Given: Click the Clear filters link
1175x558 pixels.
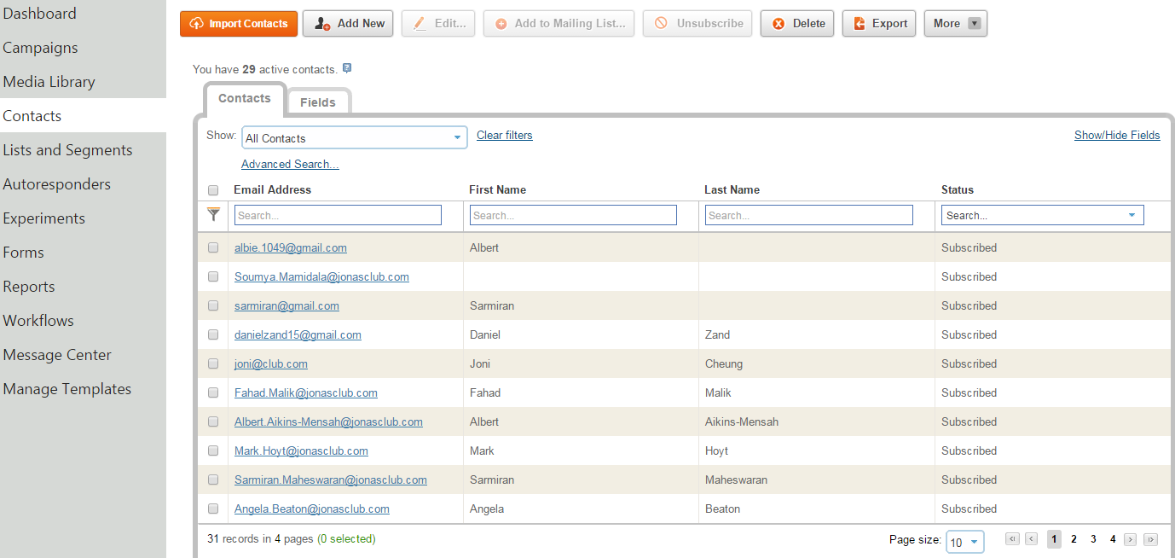Looking at the screenshot, I should point(504,136).
